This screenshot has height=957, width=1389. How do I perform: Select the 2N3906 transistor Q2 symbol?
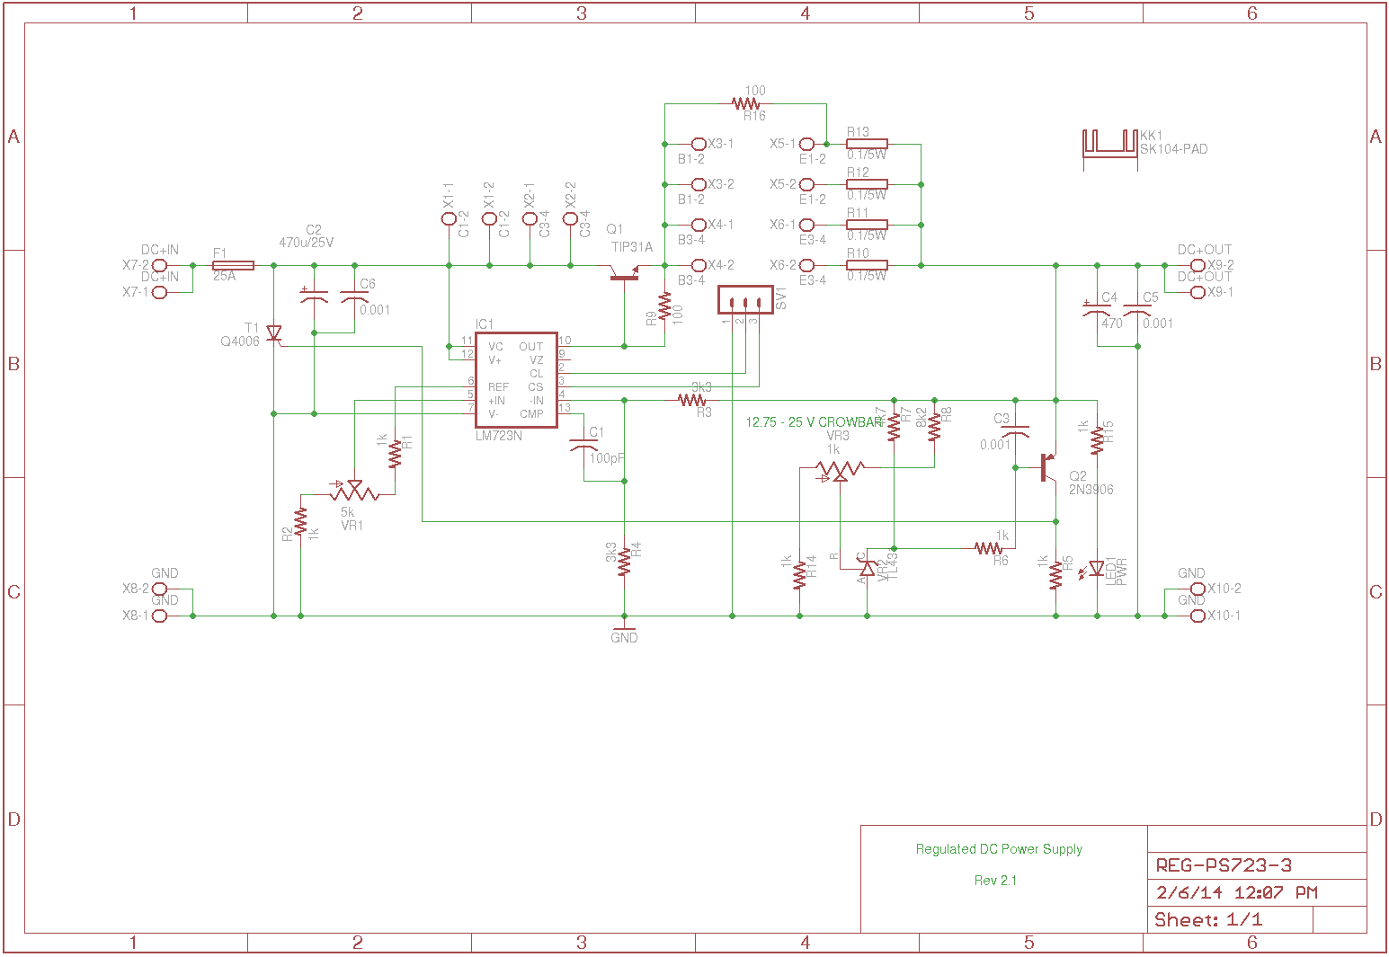(1046, 467)
